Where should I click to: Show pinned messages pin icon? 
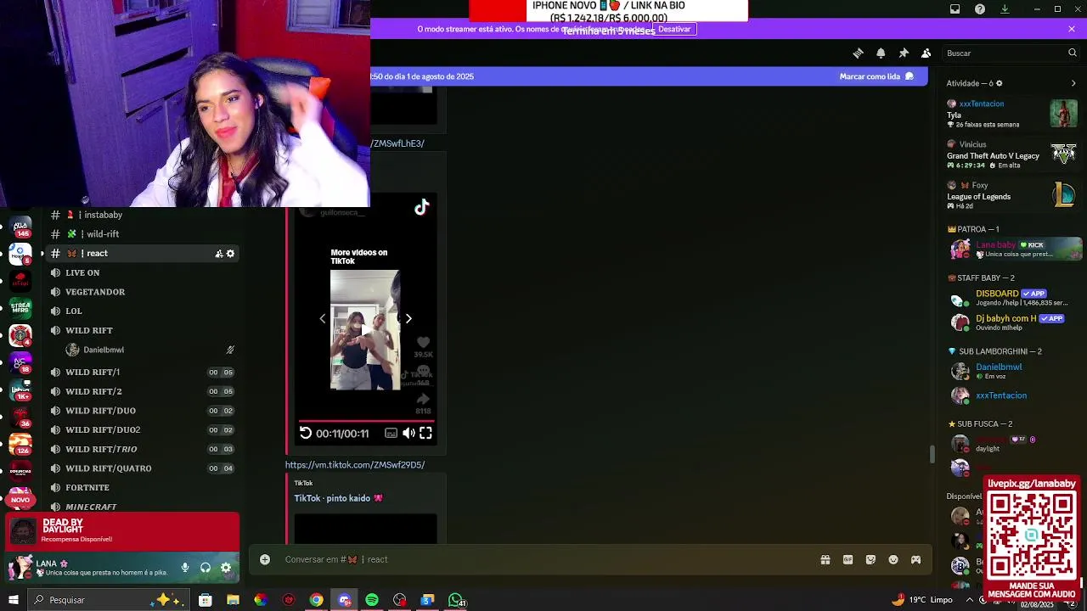click(x=904, y=53)
